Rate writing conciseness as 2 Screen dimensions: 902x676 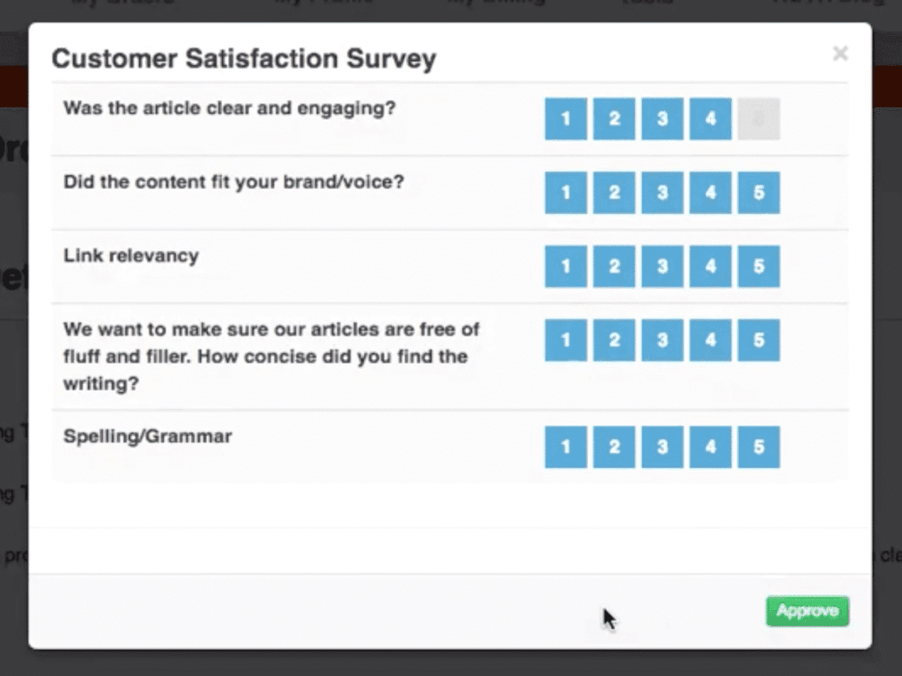pyautogui.click(x=614, y=340)
